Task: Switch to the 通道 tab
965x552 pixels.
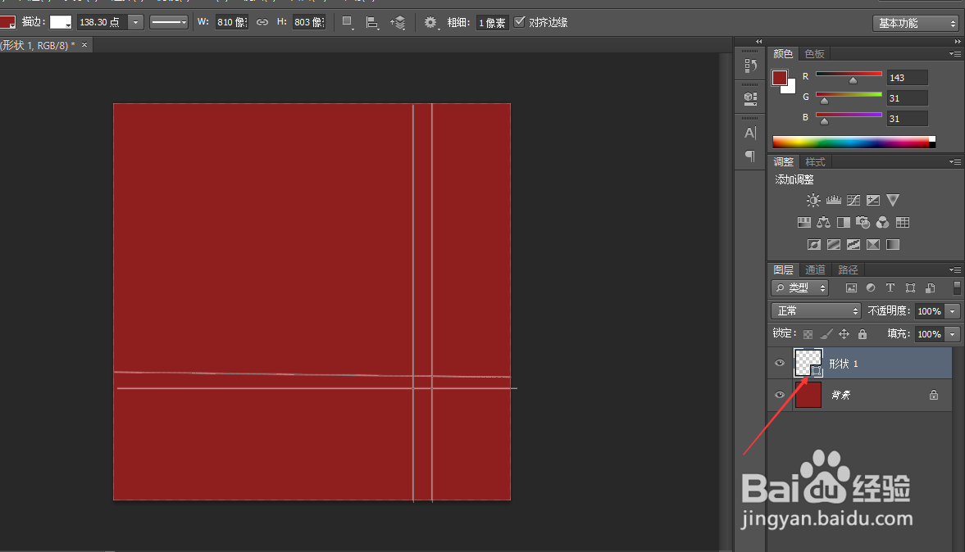Action: click(815, 269)
